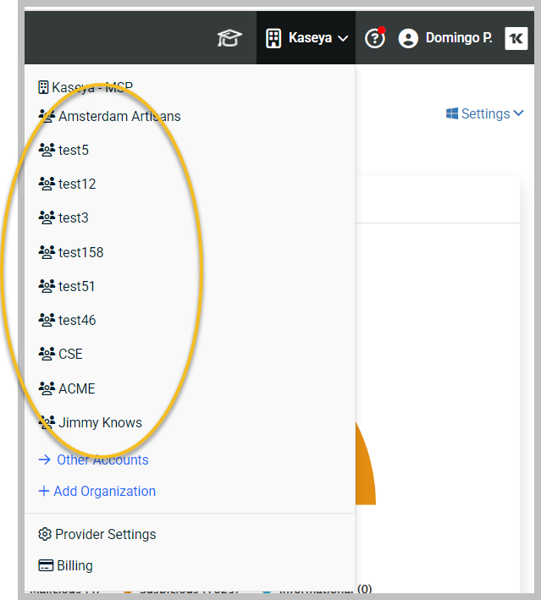Click the gear icon beside Provider Settings
Screen dimensions: 541x600
45,534
